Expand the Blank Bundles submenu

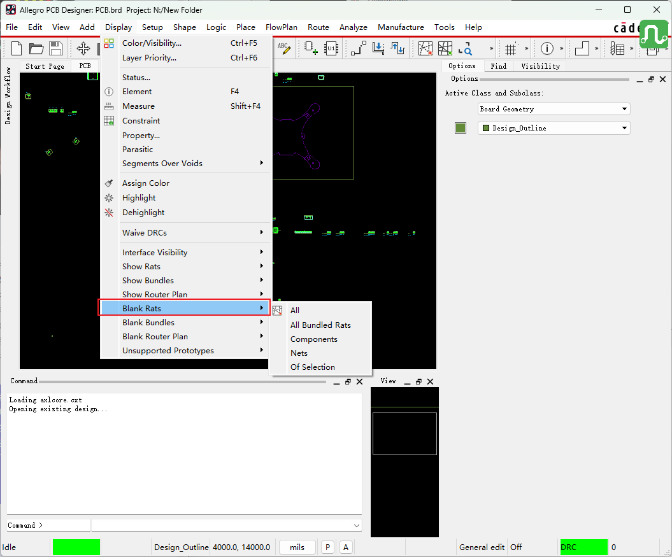pos(185,323)
